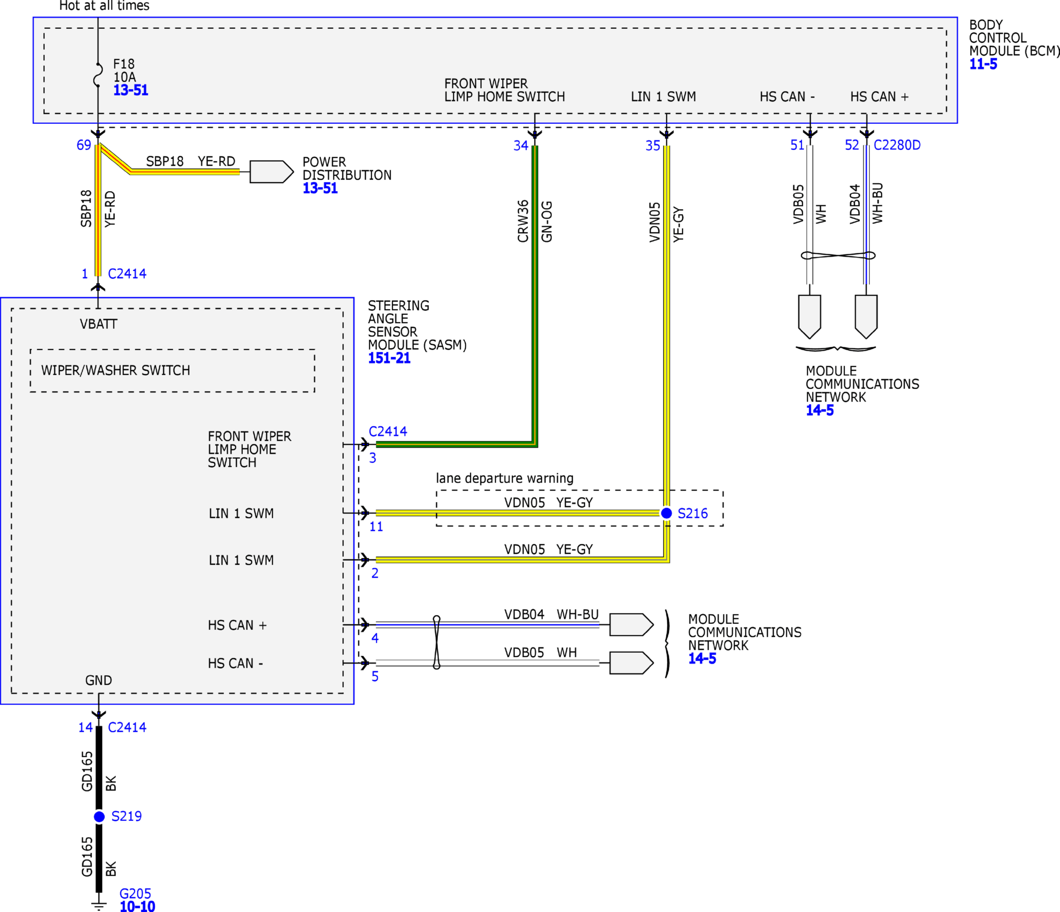The image size is (1060, 912).
Task: Open the 11-5 Body Control Module link
Action: pyautogui.click(x=983, y=65)
